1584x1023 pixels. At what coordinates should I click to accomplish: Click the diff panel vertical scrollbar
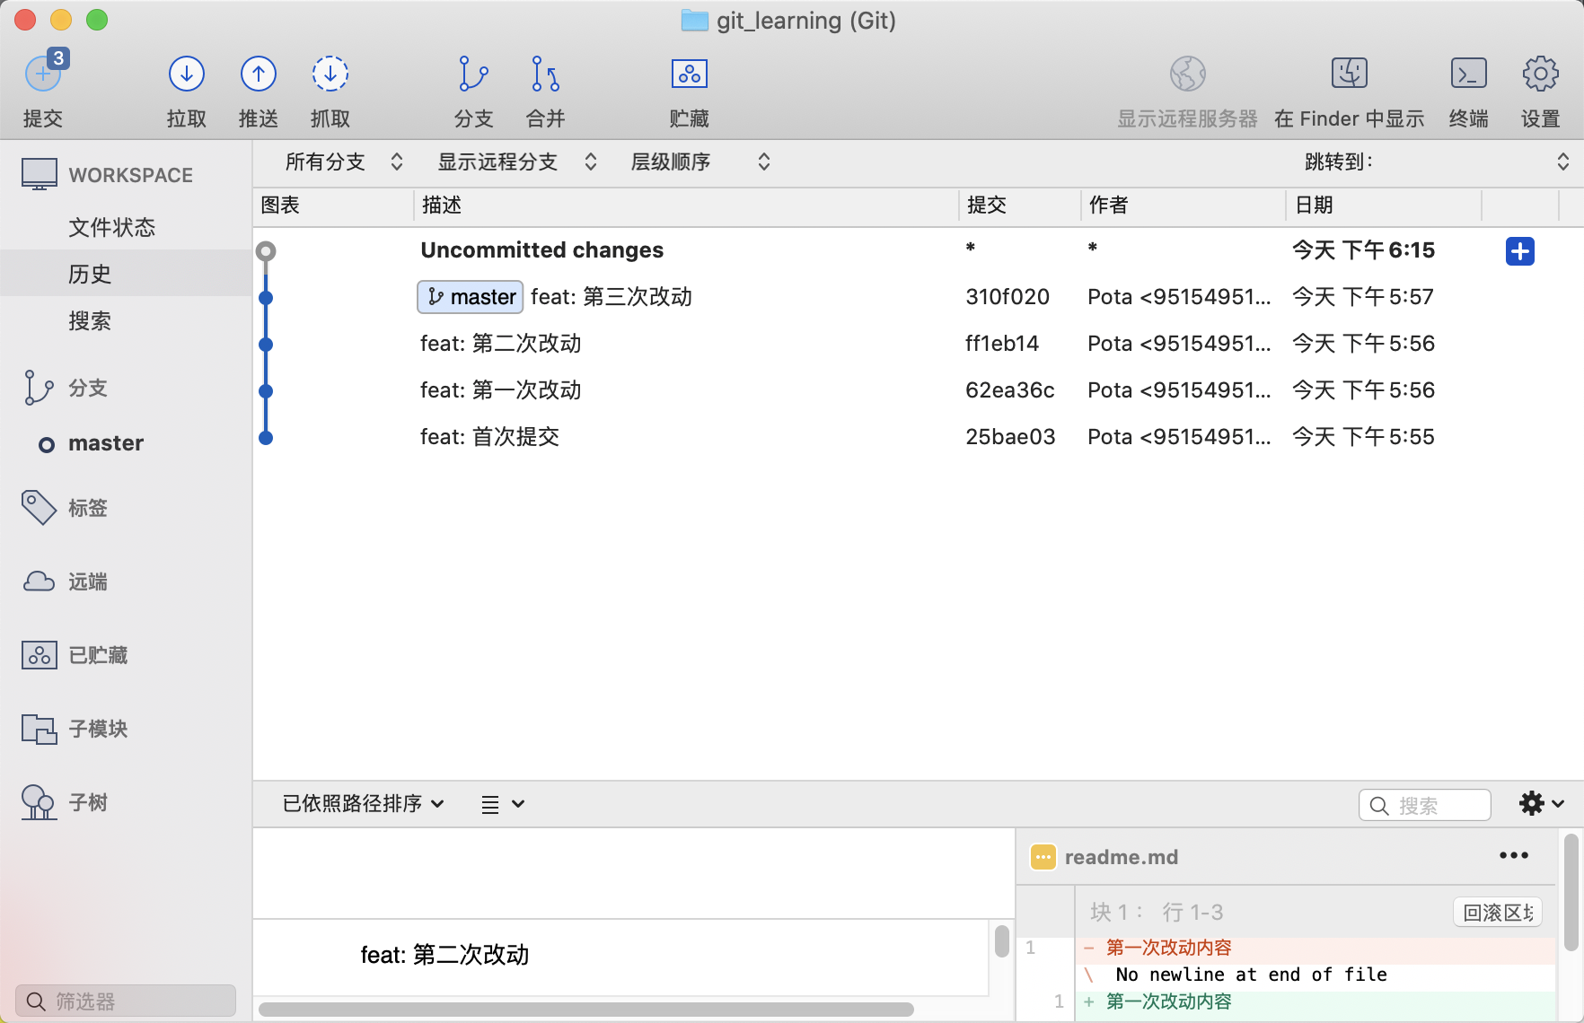coord(1571,893)
